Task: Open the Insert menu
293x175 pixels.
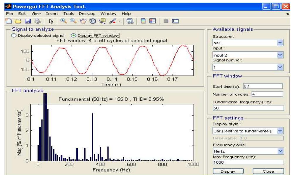Action: (x=52, y=14)
